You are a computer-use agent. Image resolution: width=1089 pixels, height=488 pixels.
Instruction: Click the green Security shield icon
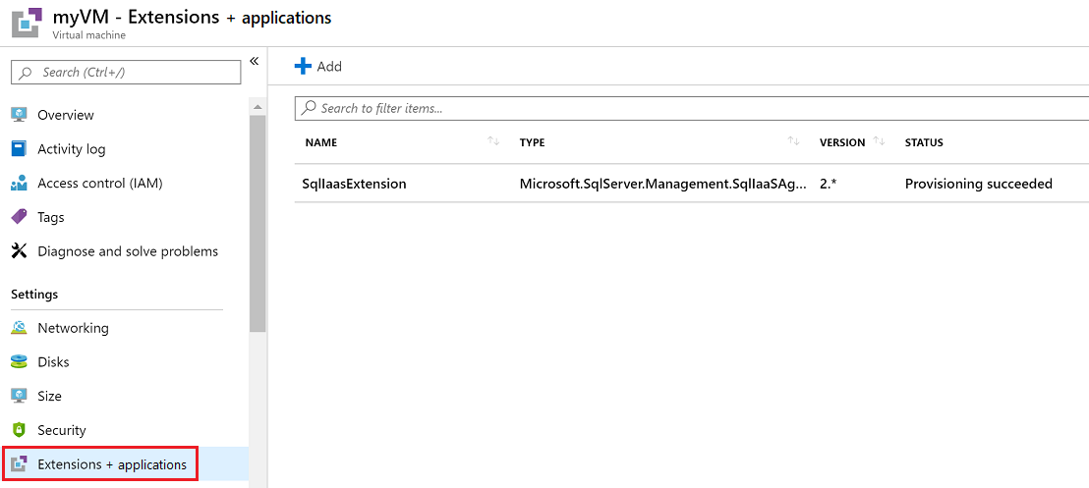(x=19, y=430)
